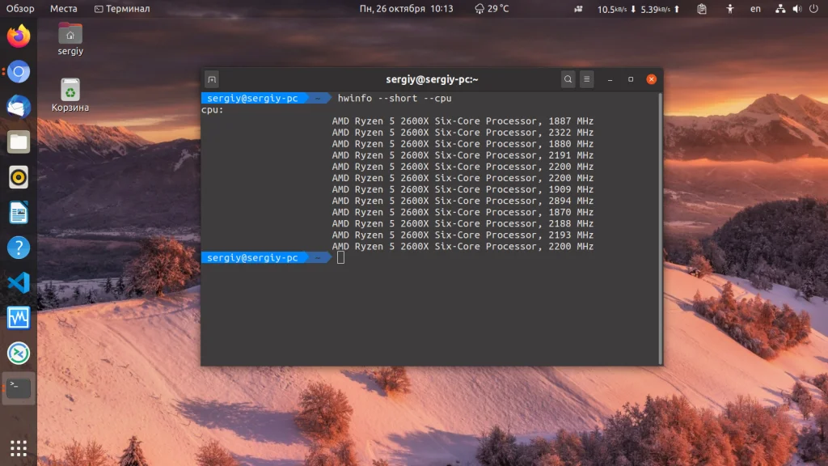
Task: Switch keyboard layout via en indicator
Action: click(x=756, y=8)
